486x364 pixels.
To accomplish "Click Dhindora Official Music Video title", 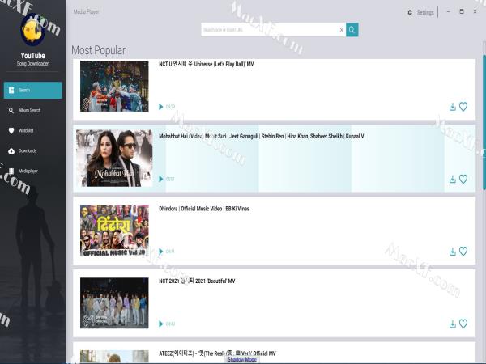I will 204,209.
